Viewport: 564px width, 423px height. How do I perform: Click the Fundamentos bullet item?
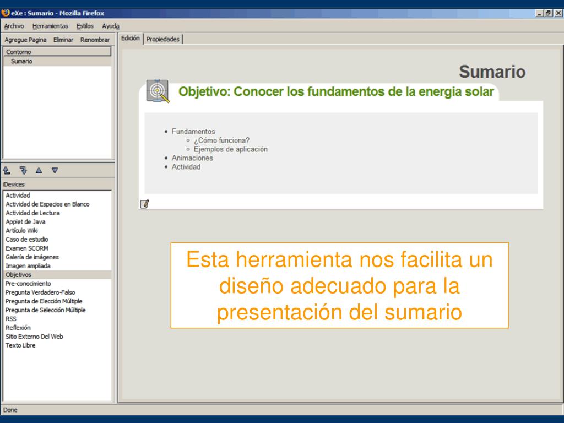193,132
